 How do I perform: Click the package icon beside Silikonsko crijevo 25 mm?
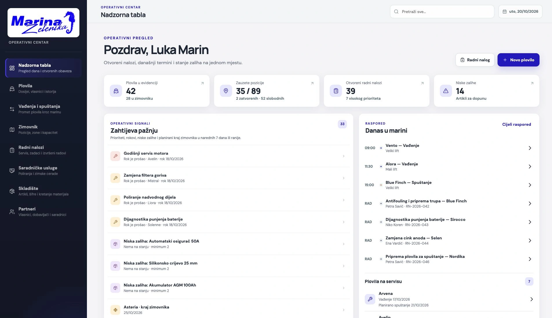tap(115, 266)
